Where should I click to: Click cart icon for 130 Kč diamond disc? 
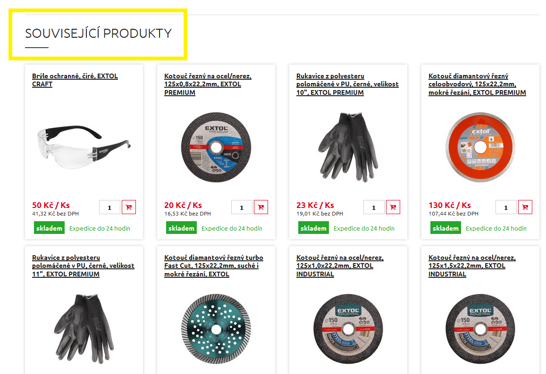coord(525,207)
